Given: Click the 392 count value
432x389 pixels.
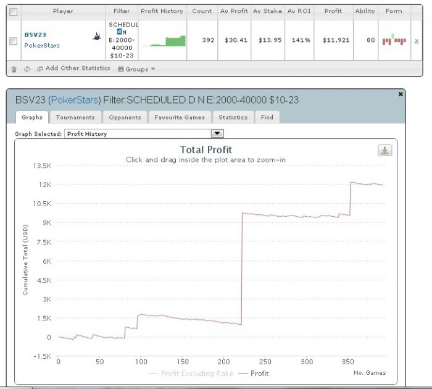Looking at the screenshot, I should point(209,40).
